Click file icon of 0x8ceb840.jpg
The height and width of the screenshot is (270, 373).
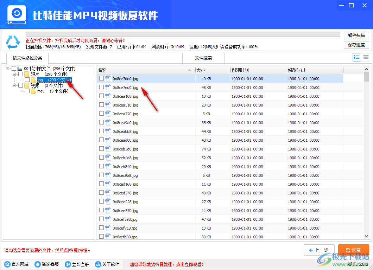tap(108, 166)
